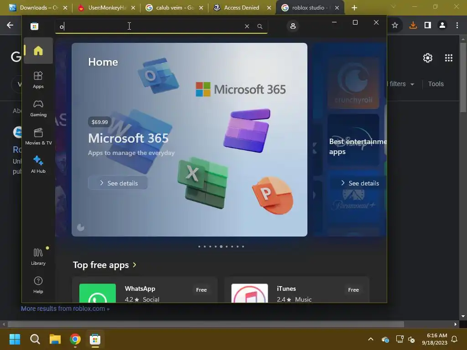Open the Library in Microsoft Store
Image resolution: width=467 pixels, height=350 pixels.
coord(38,257)
